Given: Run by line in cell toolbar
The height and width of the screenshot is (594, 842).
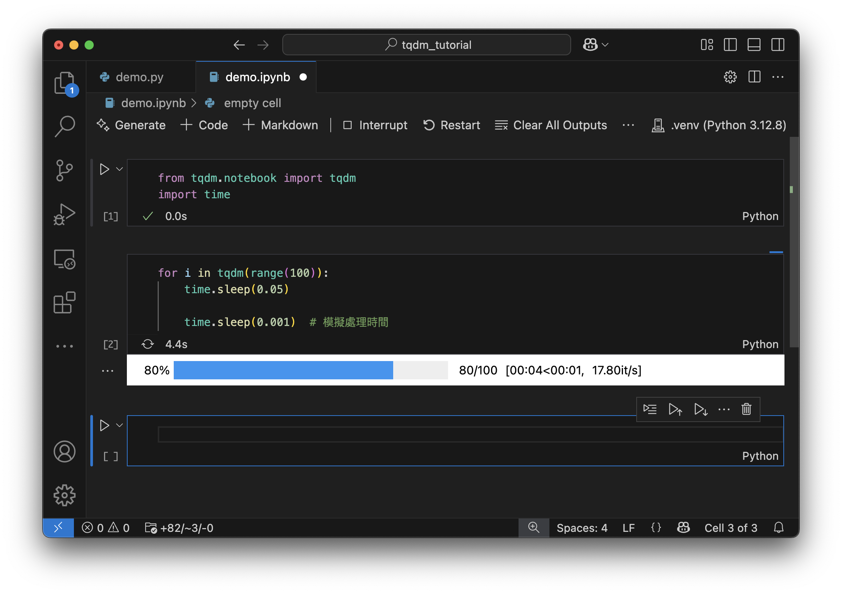Looking at the screenshot, I should pyautogui.click(x=650, y=409).
